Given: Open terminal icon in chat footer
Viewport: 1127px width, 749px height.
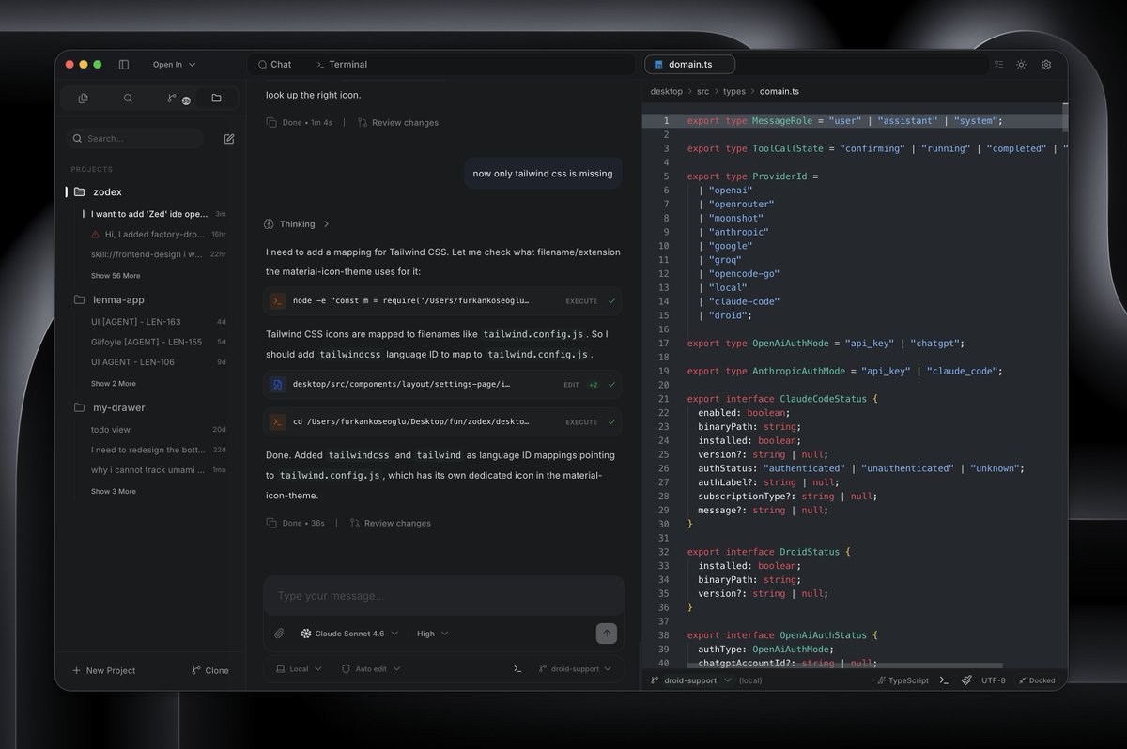Looking at the screenshot, I should pyautogui.click(x=517, y=669).
